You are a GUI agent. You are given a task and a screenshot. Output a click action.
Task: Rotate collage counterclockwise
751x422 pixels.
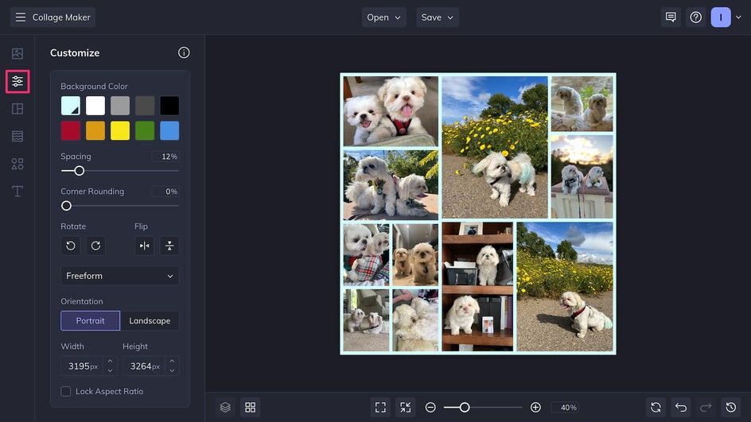point(70,246)
